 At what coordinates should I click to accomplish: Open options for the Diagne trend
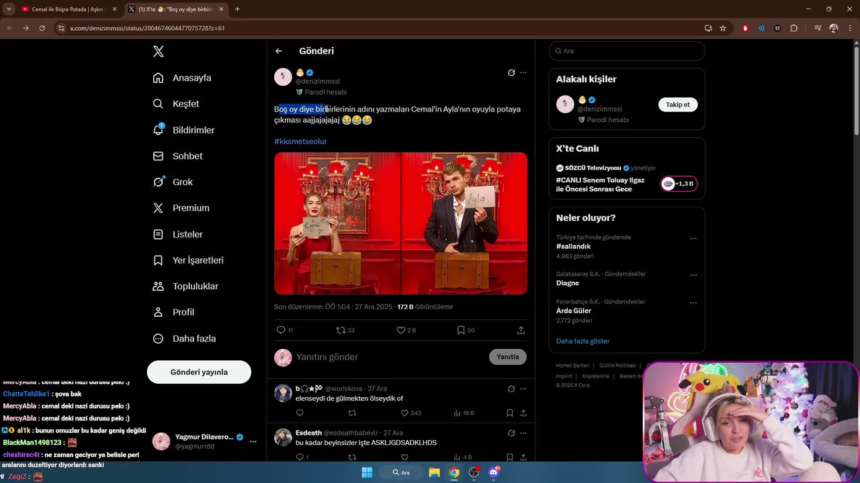click(693, 275)
